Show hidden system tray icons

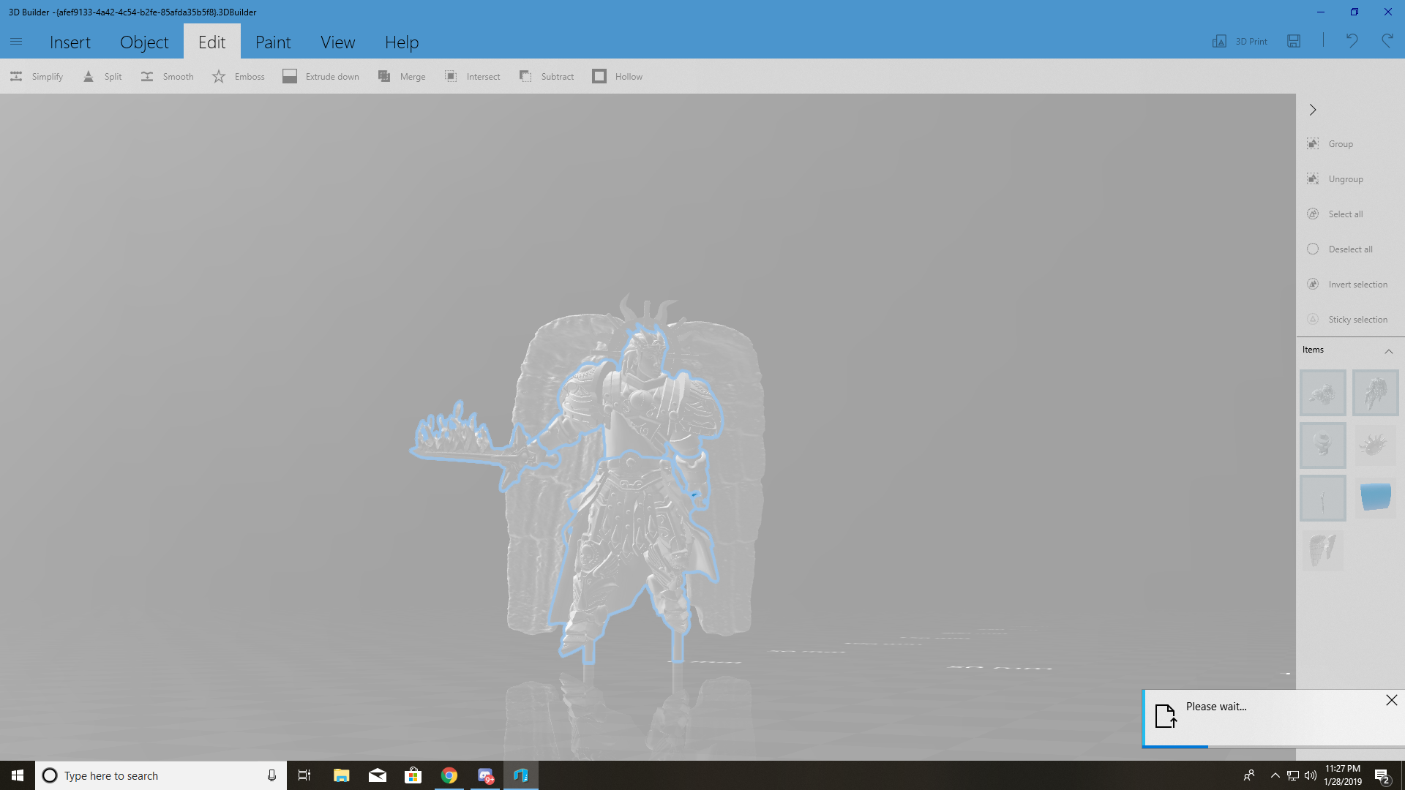[x=1275, y=775]
